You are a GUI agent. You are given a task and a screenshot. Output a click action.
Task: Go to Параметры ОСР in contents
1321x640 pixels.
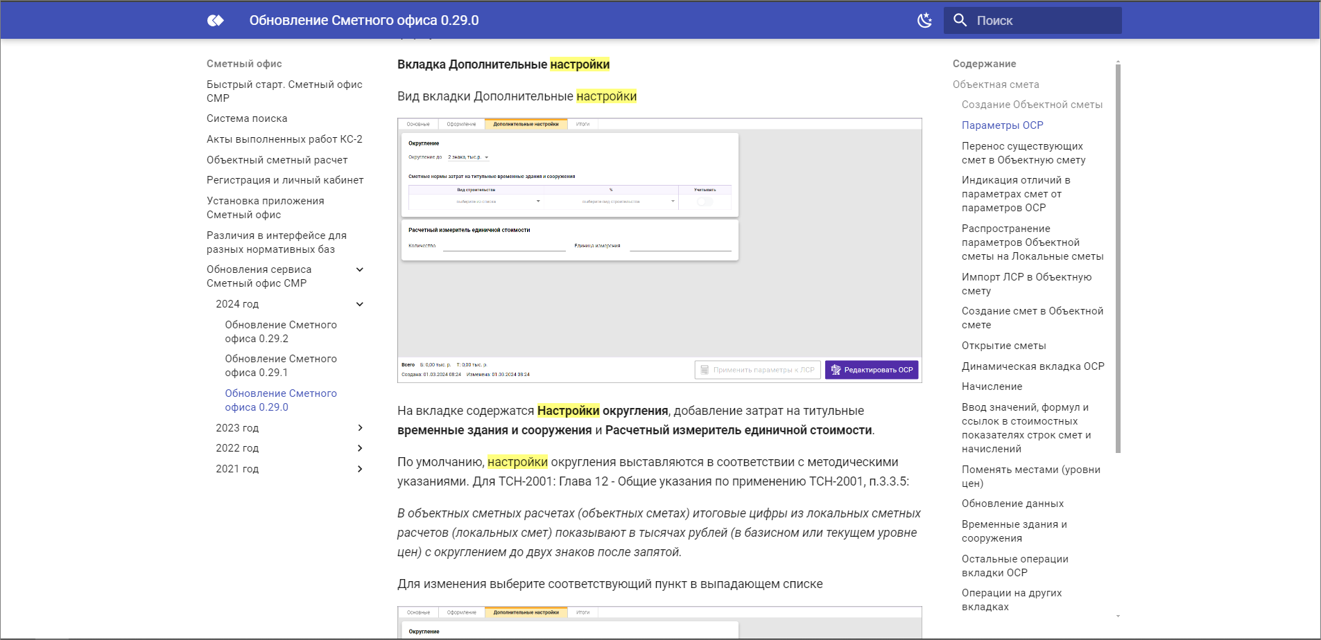pyautogui.click(x=1002, y=125)
